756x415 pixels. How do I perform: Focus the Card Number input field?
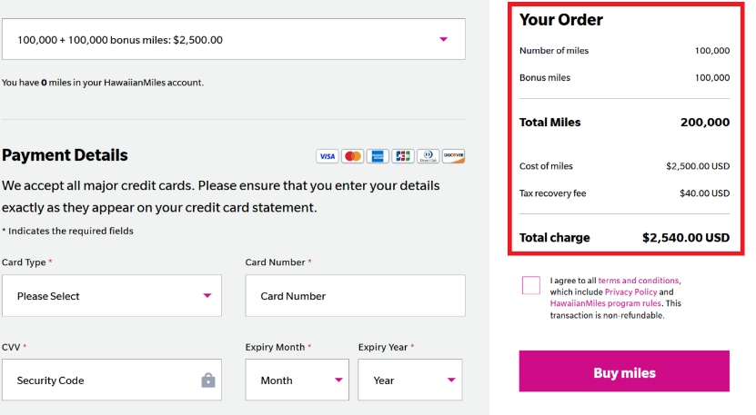(356, 296)
